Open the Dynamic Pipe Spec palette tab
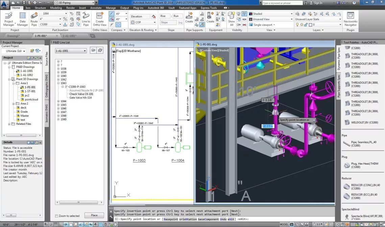Viewport: 385px width, 227px height. pos(339,59)
